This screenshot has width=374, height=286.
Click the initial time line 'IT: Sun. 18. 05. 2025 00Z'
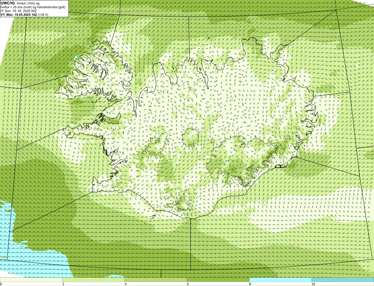[x=18, y=11]
